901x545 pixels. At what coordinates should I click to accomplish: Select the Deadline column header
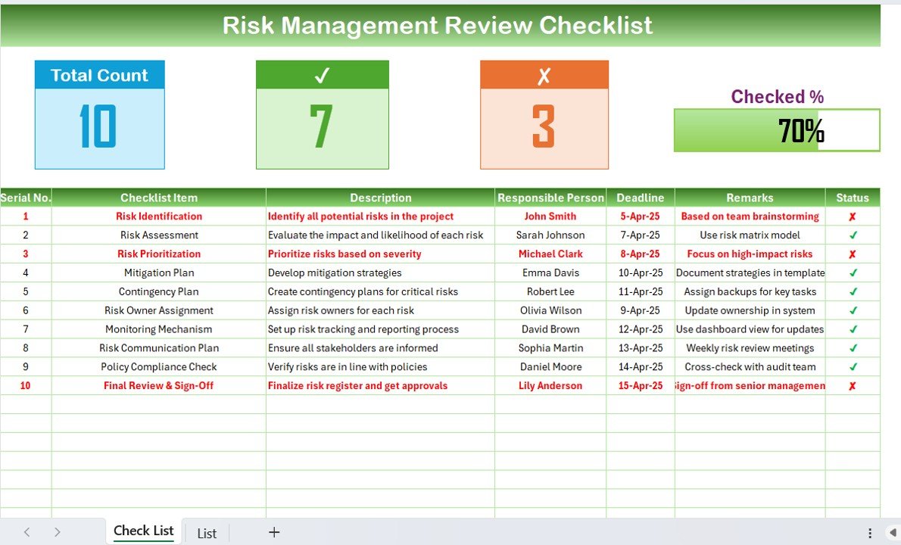641,198
